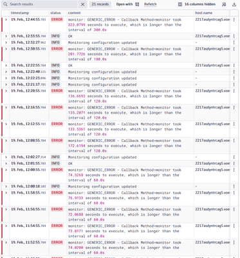Screen dimensions: 240x258
Task: Click the search magnifier icon
Action: [x=5, y=5]
